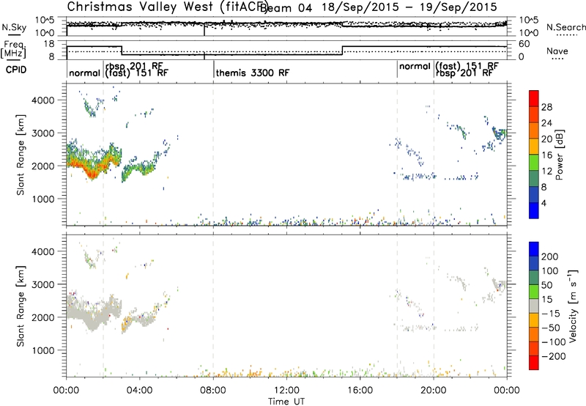Click the '200' tick on the velocity colorbar

coord(550,256)
